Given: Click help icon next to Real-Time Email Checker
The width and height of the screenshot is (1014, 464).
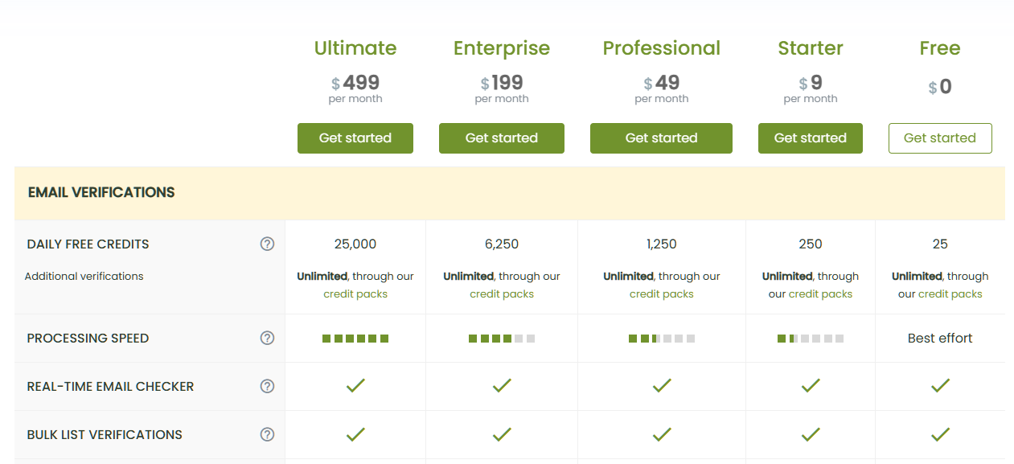Looking at the screenshot, I should click(x=268, y=387).
